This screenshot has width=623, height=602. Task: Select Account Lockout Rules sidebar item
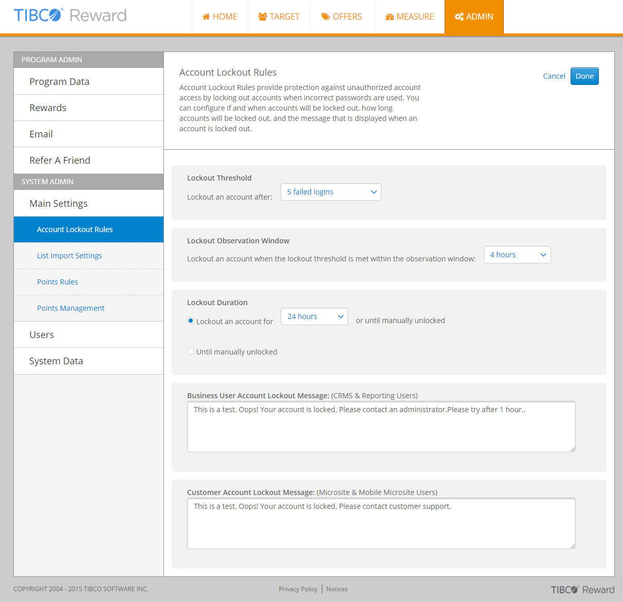pos(88,229)
